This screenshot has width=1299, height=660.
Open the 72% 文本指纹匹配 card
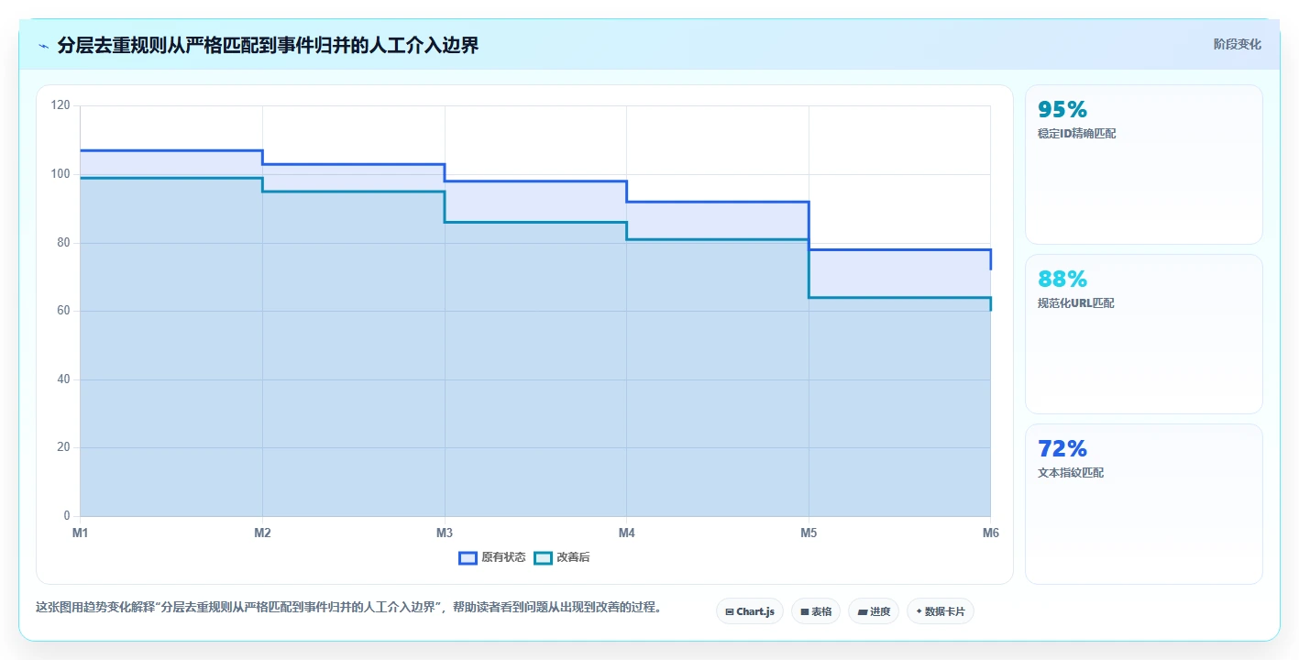1143,503
